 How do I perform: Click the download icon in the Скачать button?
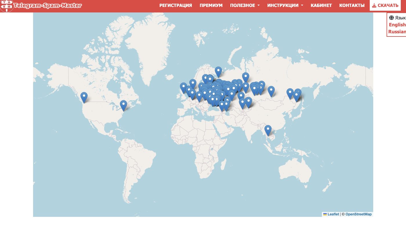[374, 6]
